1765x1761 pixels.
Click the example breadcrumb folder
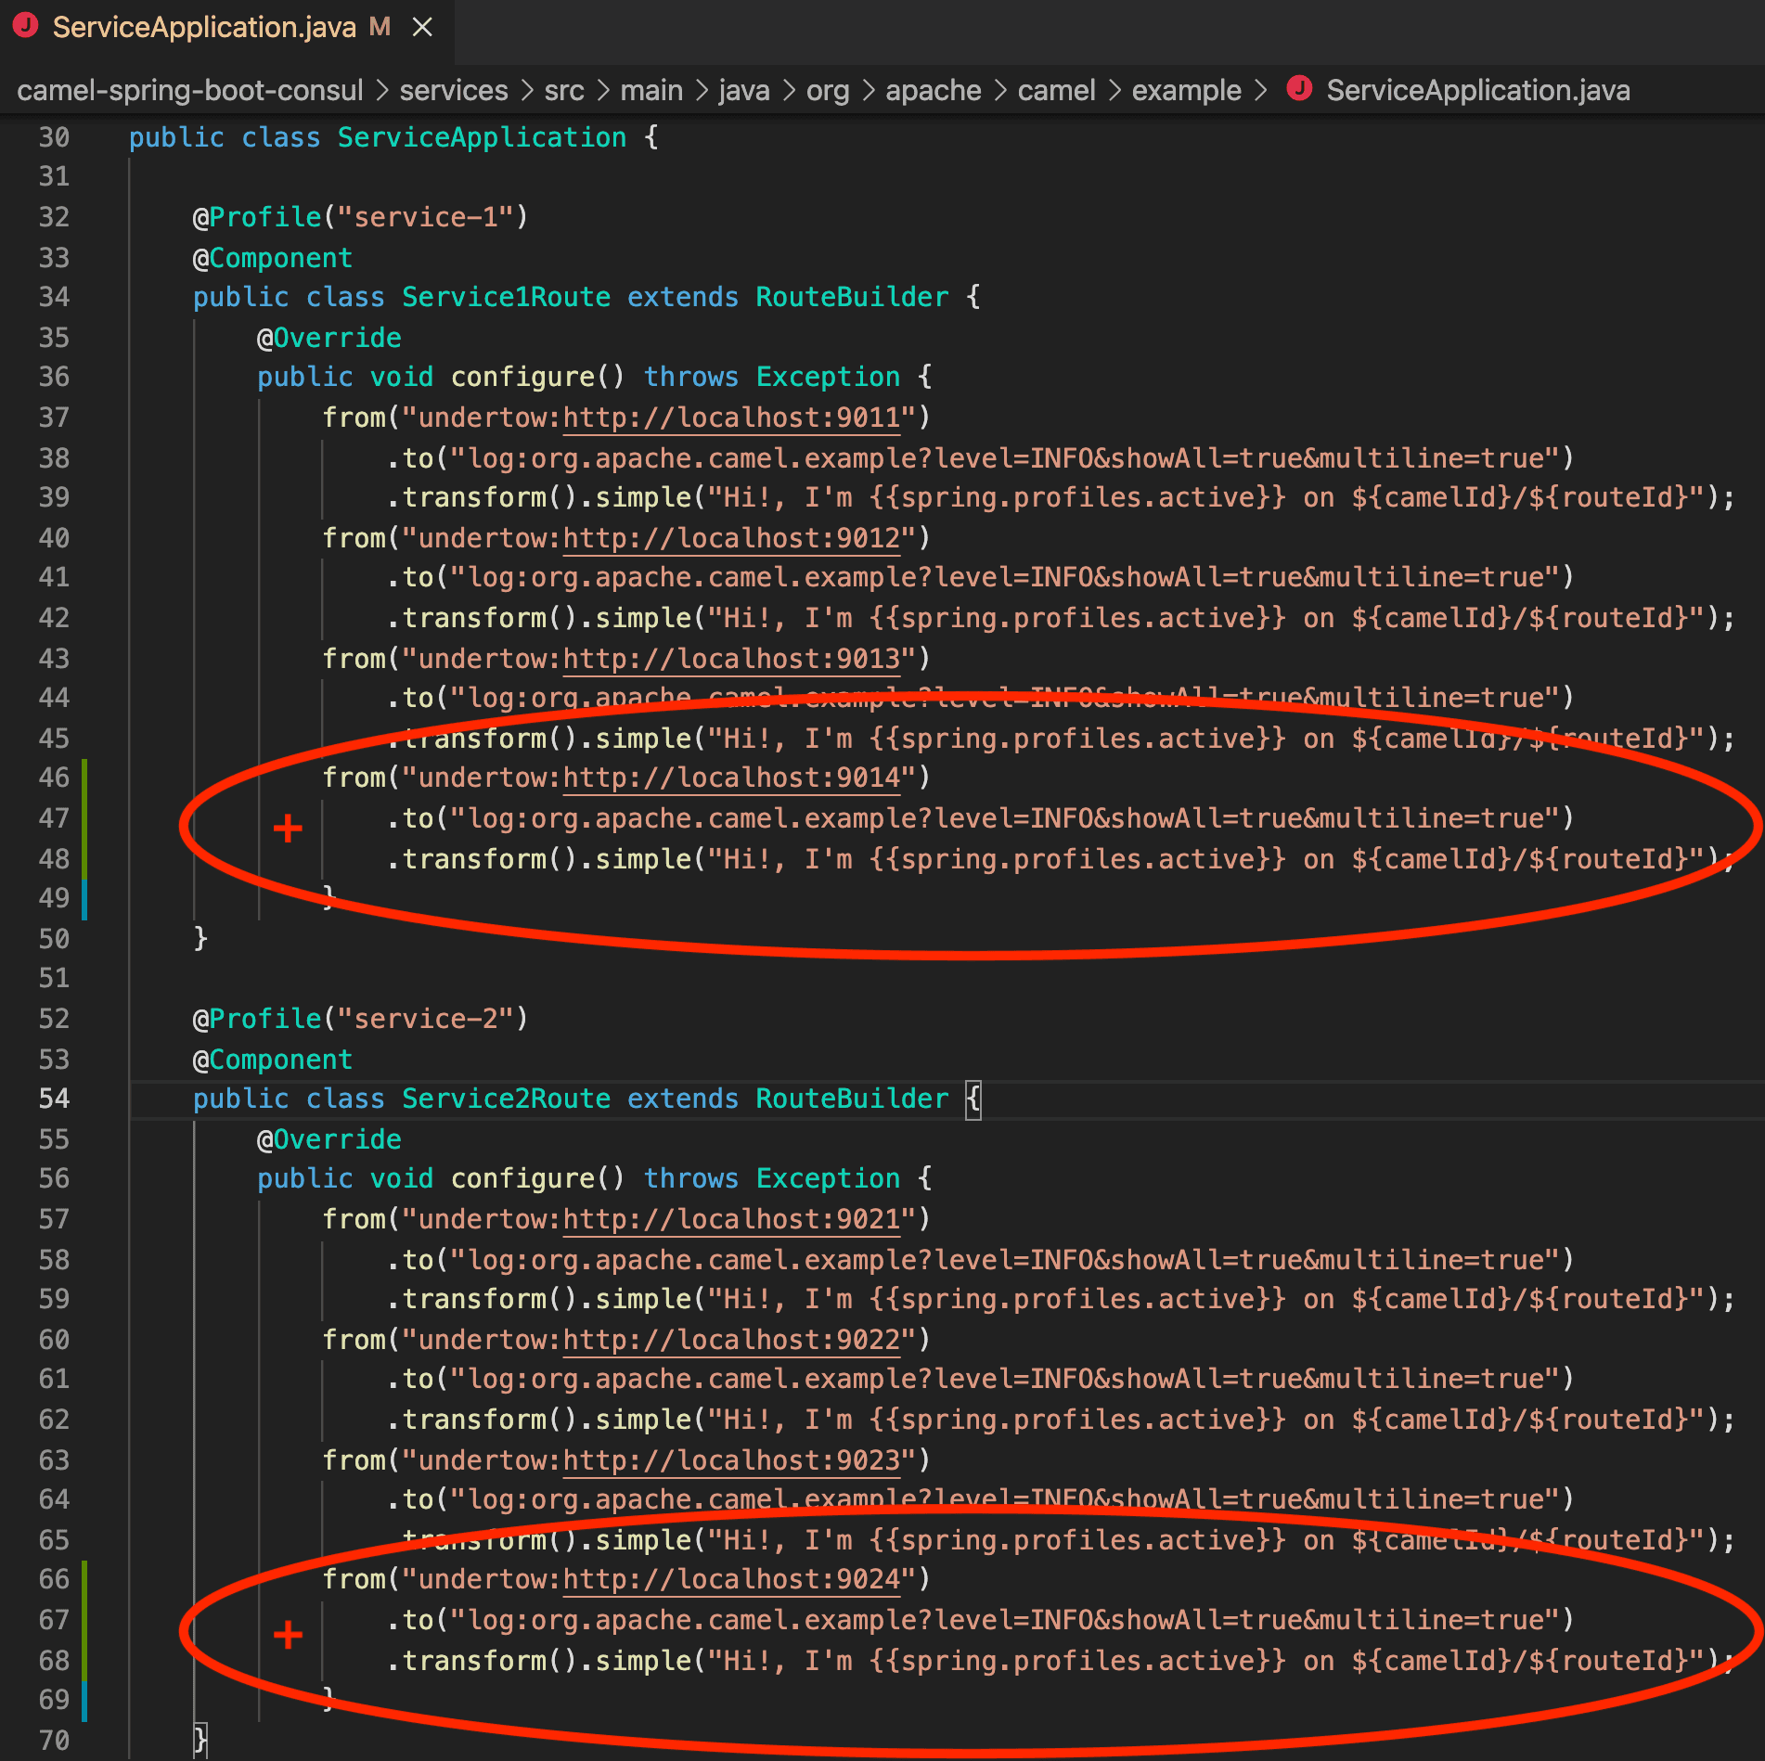[x=1186, y=91]
